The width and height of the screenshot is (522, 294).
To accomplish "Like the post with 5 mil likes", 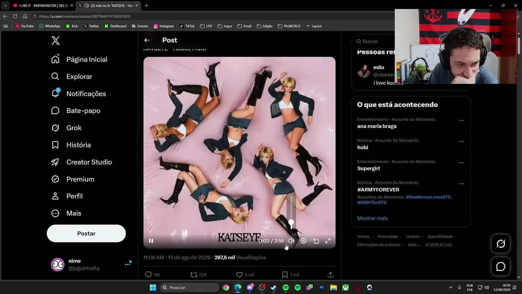I will (245, 275).
